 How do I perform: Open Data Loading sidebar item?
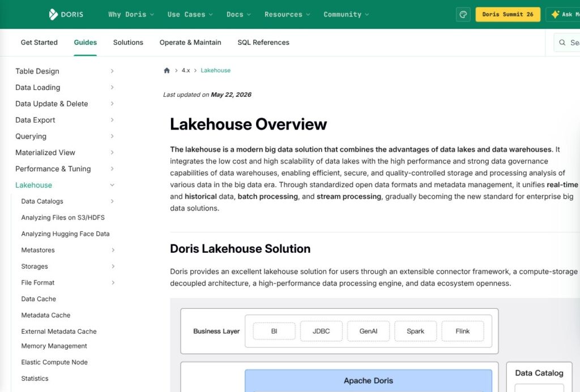(38, 87)
